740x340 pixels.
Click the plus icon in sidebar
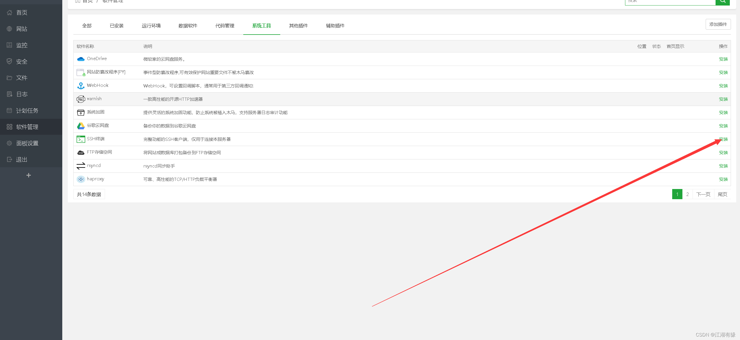[29, 175]
